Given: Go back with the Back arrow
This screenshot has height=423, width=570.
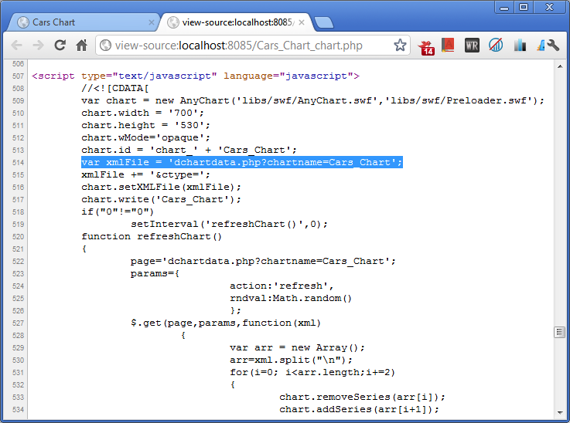Looking at the screenshot, I should pyautogui.click(x=17, y=46).
